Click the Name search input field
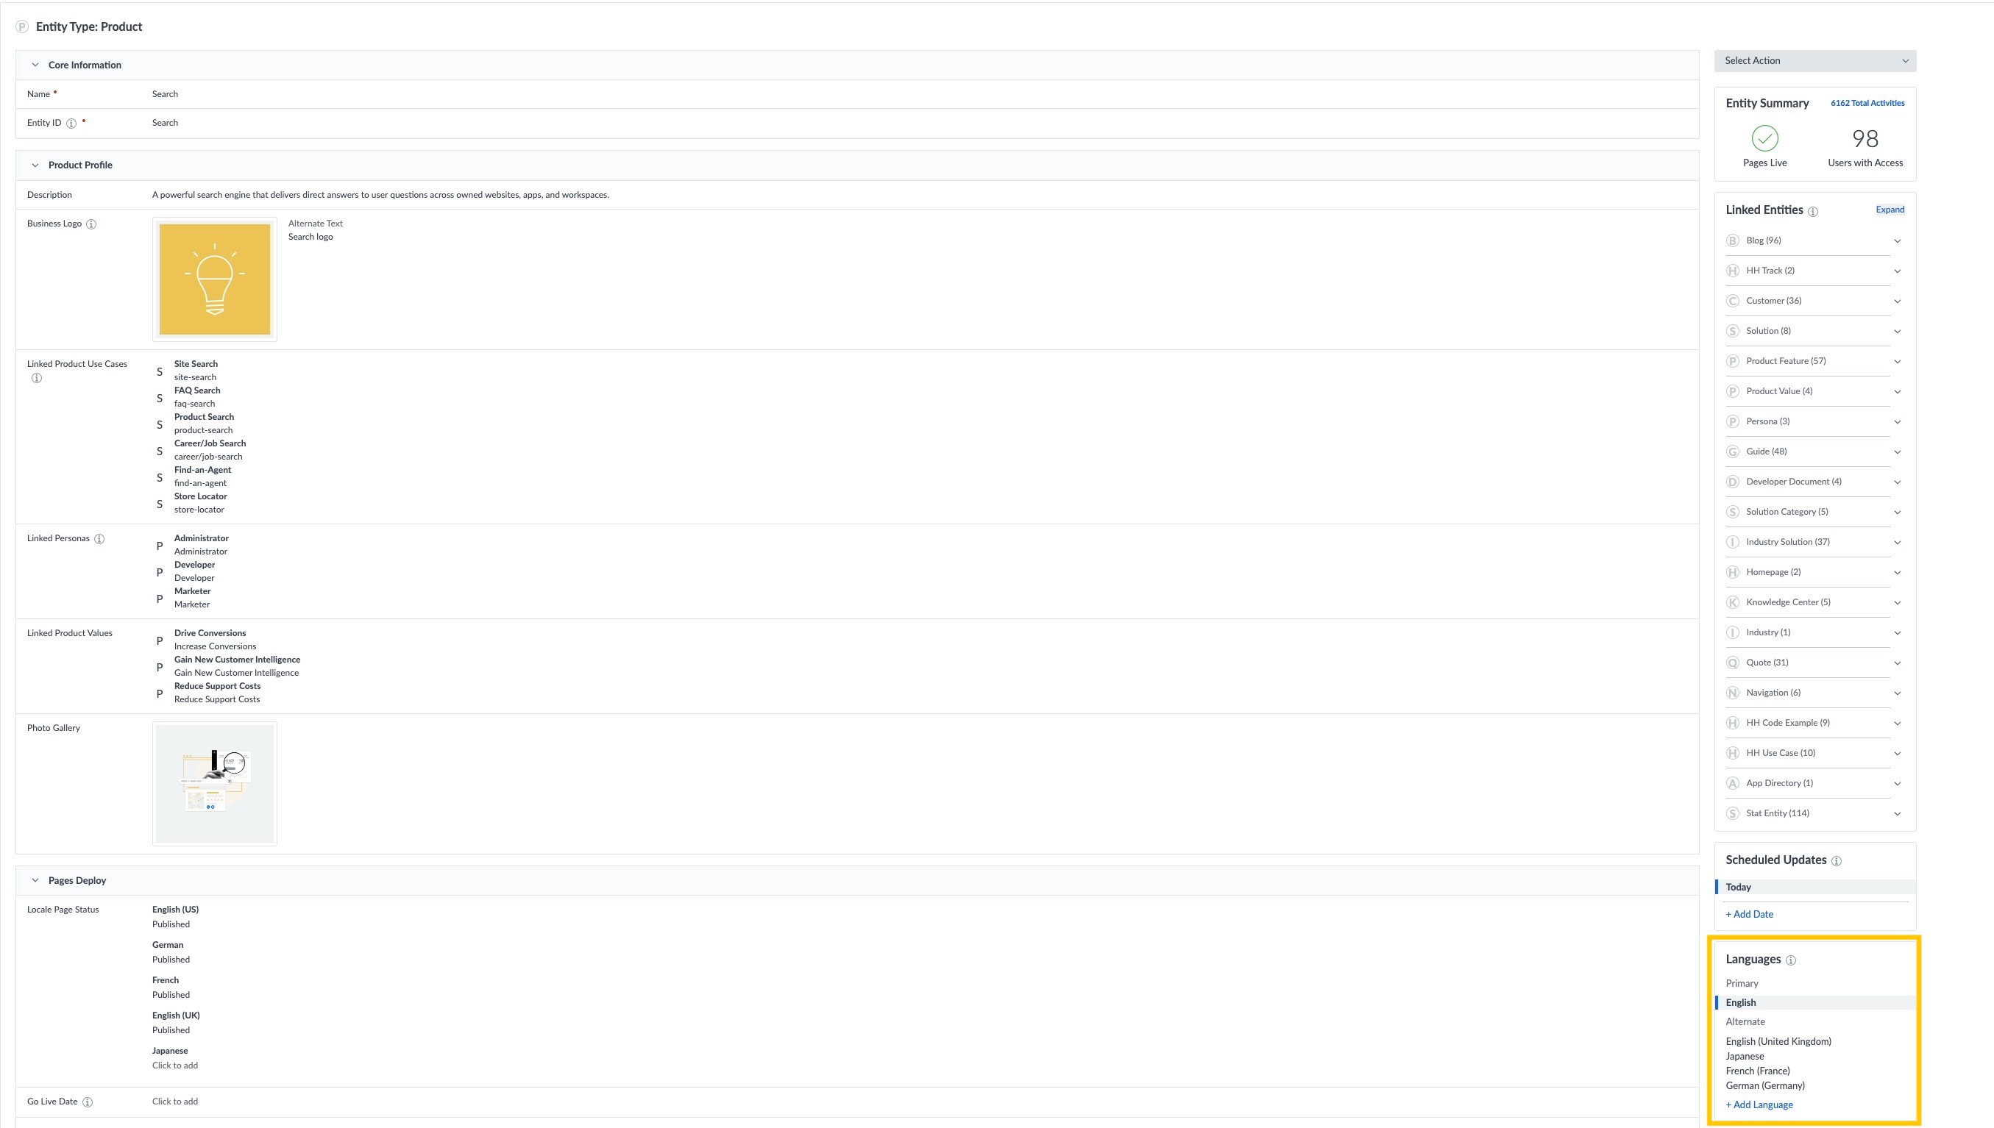1994x1128 pixels. tap(164, 93)
